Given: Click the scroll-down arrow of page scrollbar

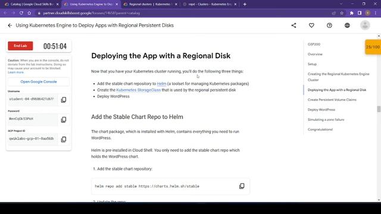Looking at the screenshot, I should point(379,200).
